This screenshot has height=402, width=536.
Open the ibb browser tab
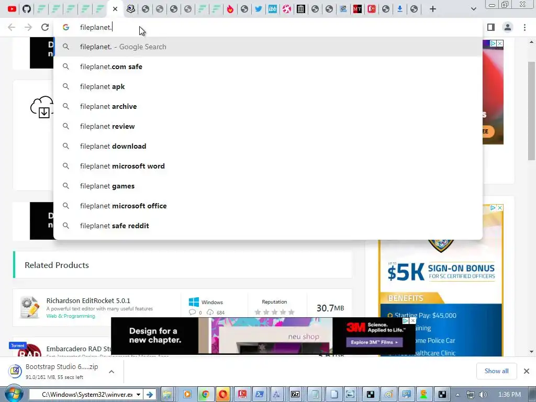[x=272, y=9]
